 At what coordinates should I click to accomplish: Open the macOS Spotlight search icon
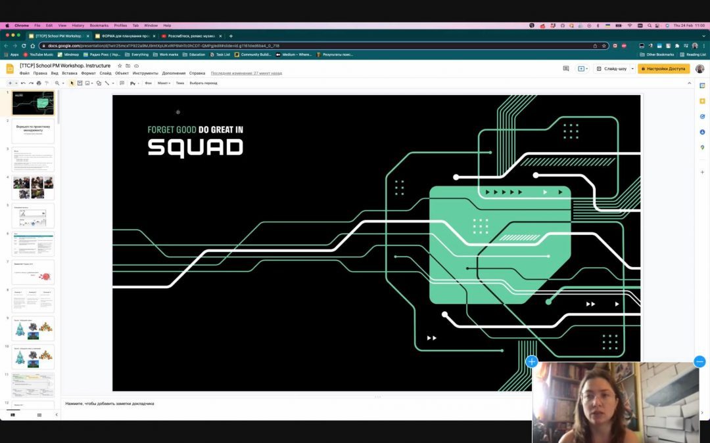(650, 26)
